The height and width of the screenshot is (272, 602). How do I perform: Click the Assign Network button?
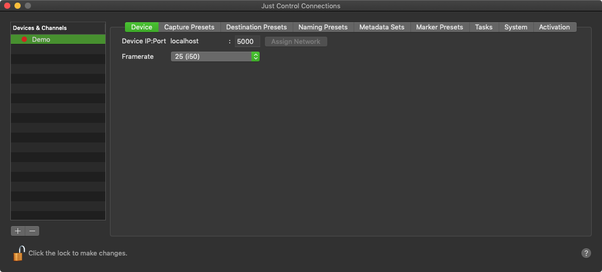(296, 41)
